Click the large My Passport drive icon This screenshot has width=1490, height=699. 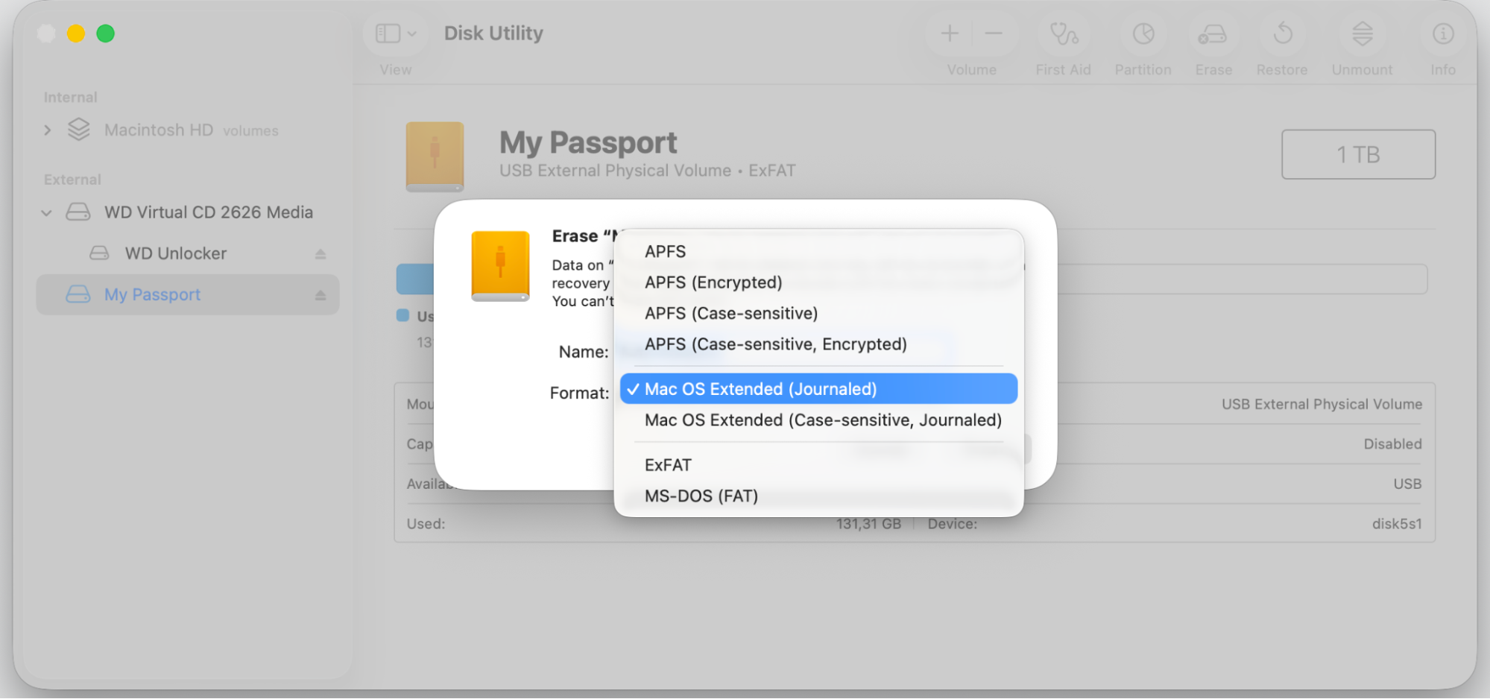point(435,156)
